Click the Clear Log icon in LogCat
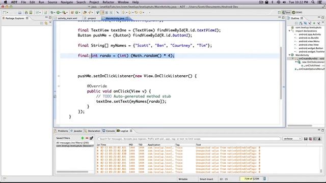The height and width of the screenshot is (183, 326). coord(310,139)
